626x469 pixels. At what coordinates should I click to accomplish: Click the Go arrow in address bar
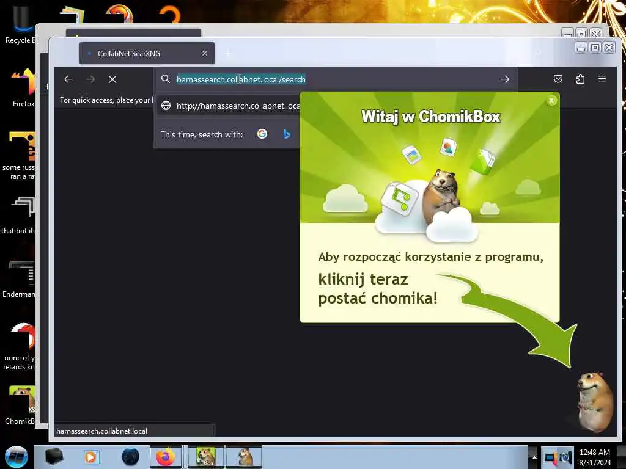point(504,79)
